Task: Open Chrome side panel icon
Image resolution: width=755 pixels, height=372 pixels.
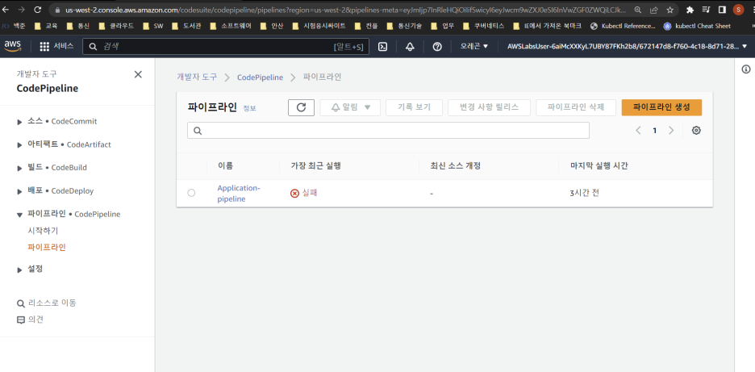Action: [722, 10]
